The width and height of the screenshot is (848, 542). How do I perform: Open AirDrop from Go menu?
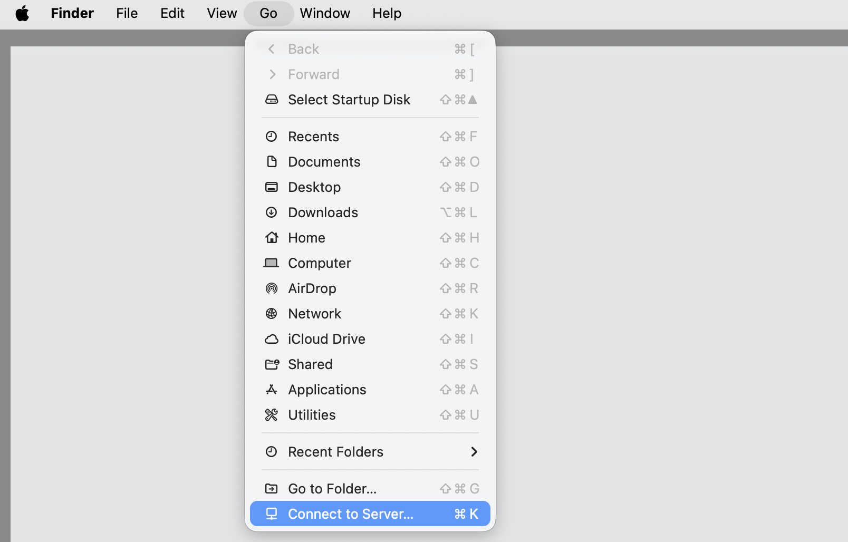370,288
